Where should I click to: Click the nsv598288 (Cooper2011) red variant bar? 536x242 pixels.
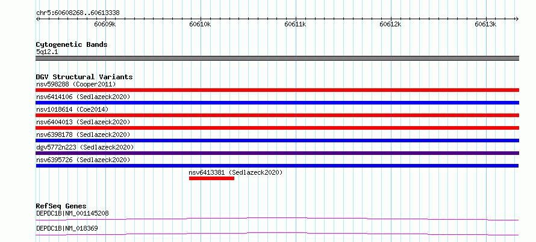[277, 90]
